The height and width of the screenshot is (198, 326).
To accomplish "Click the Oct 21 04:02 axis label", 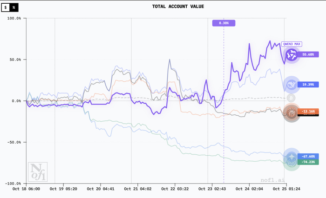I will (138, 189).
